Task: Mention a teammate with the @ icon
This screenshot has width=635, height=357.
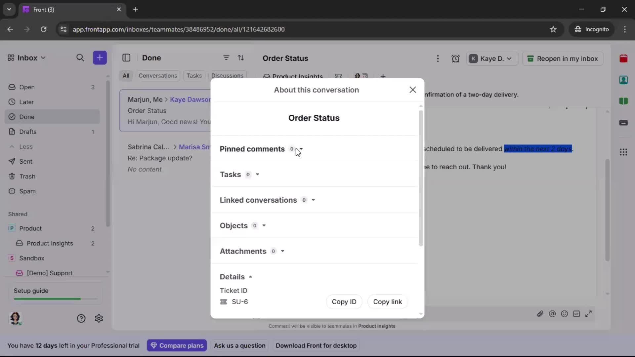Action: point(553,314)
